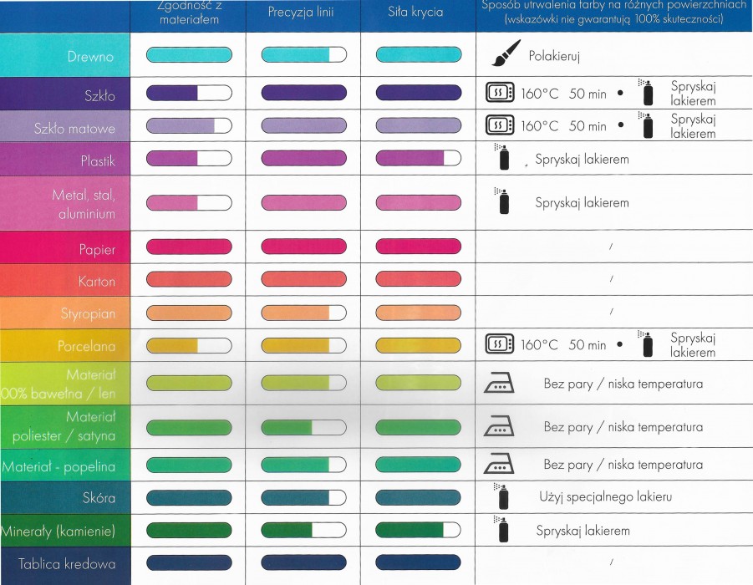753x585 pixels.
Task: Click the spray can icon in the Minerały (kamienie) row
Action: (501, 529)
